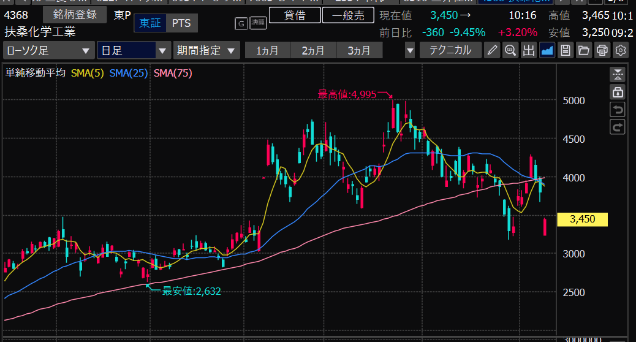Click the small G badge icon
The height and width of the screenshot is (342, 636).
[x=241, y=23]
